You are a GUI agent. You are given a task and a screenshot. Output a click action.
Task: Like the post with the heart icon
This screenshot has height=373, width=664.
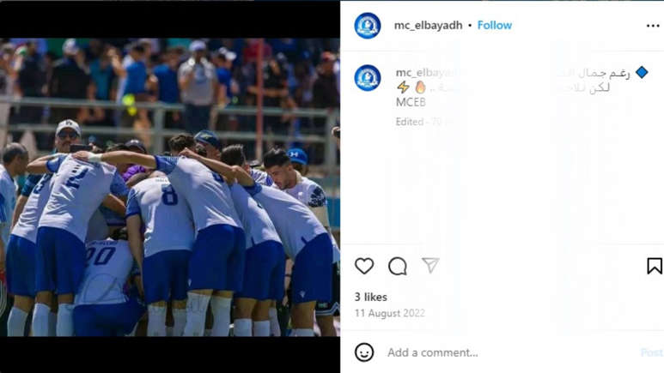(x=363, y=266)
